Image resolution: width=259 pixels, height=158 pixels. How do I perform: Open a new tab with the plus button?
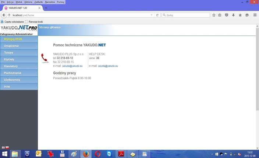coord(46,8)
